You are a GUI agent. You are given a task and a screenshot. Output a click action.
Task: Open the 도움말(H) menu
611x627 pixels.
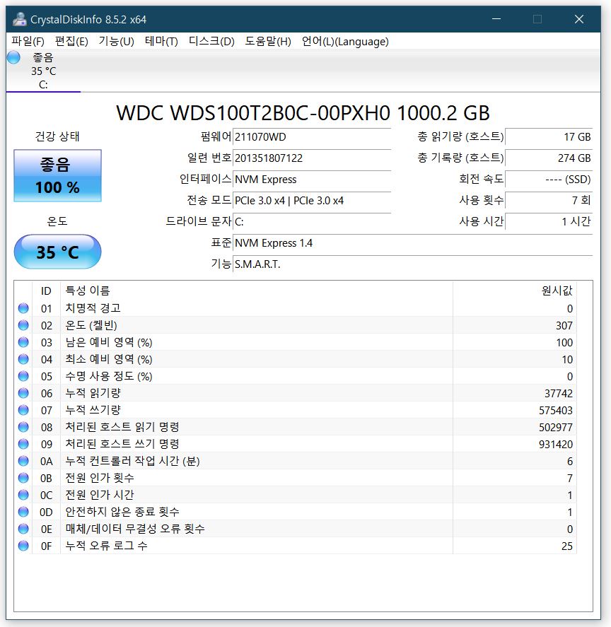(x=268, y=41)
